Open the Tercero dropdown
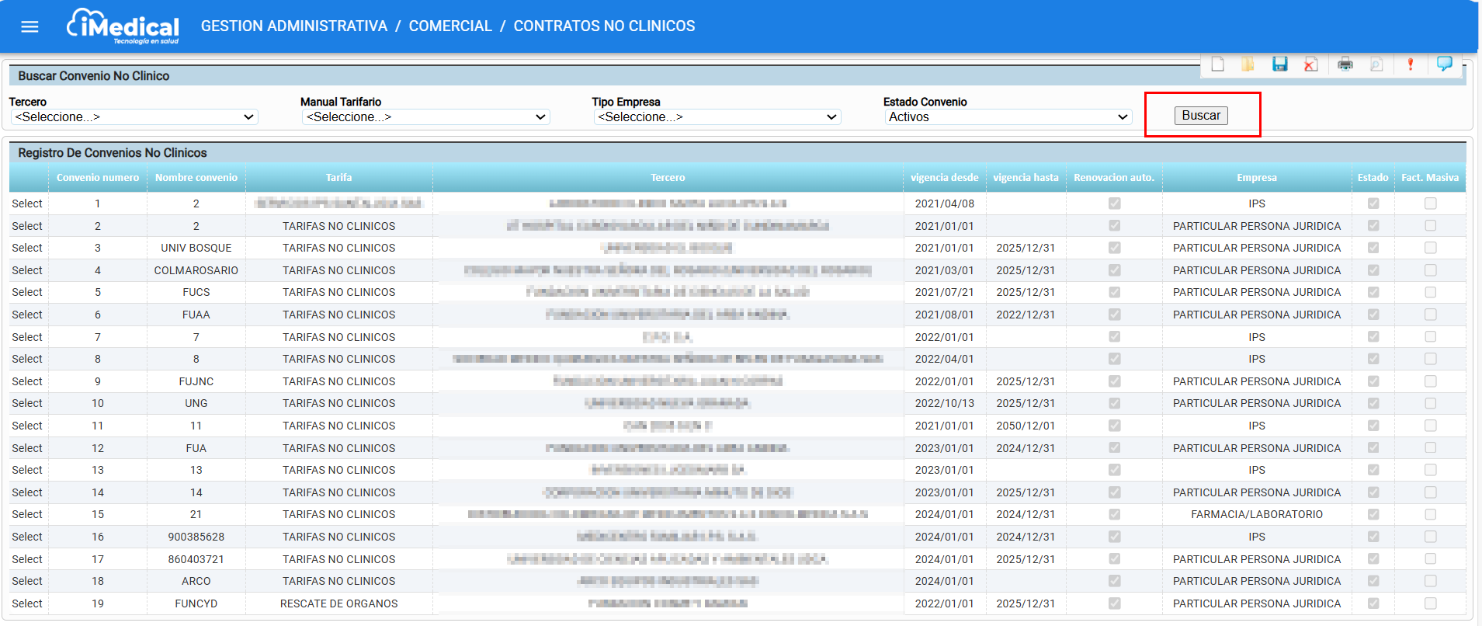This screenshot has height=626, width=1482. 134,117
